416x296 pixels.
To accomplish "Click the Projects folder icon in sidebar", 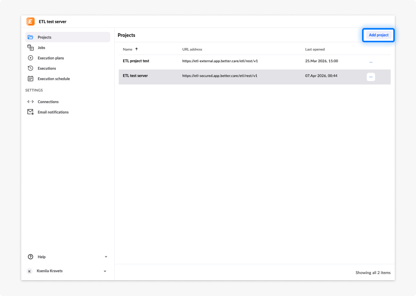I will (30, 37).
